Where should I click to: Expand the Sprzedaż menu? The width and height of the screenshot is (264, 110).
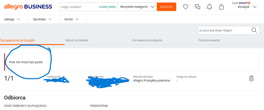tap(42, 19)
